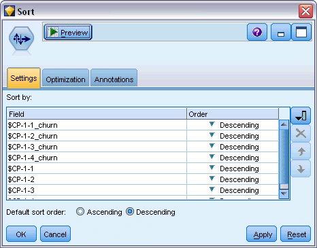Select Descending default sort order
The height and width of the screenshot is (248, 317).
pos(130,211)
